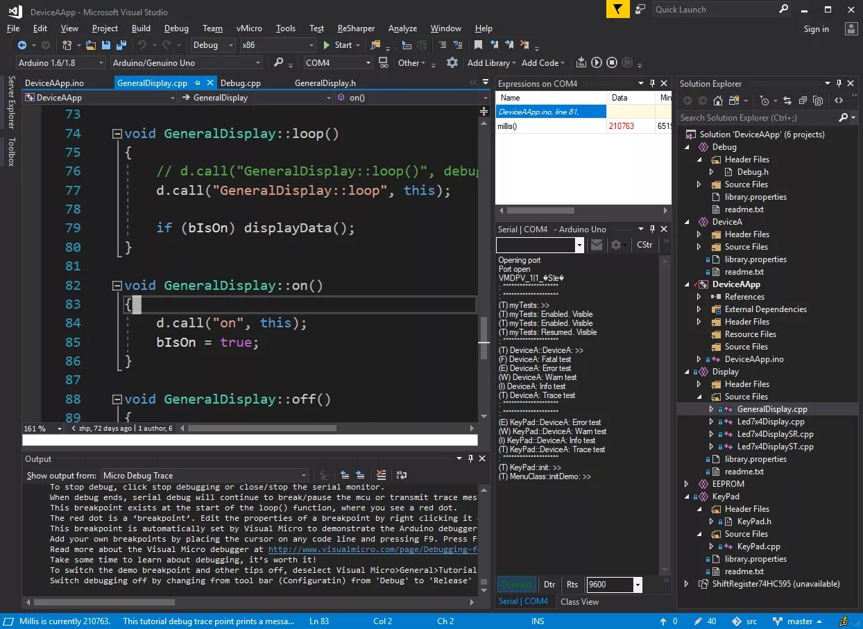Click the Add Code button

543,62
